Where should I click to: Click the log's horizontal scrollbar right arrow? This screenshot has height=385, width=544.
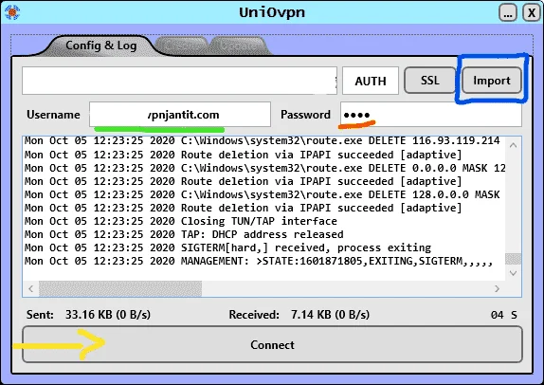pyautogui.click(x=497, y=289)
